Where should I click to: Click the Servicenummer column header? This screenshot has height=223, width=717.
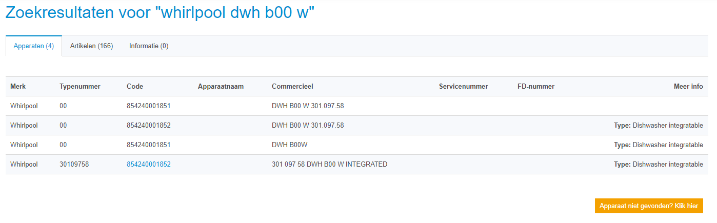(463, 87)
